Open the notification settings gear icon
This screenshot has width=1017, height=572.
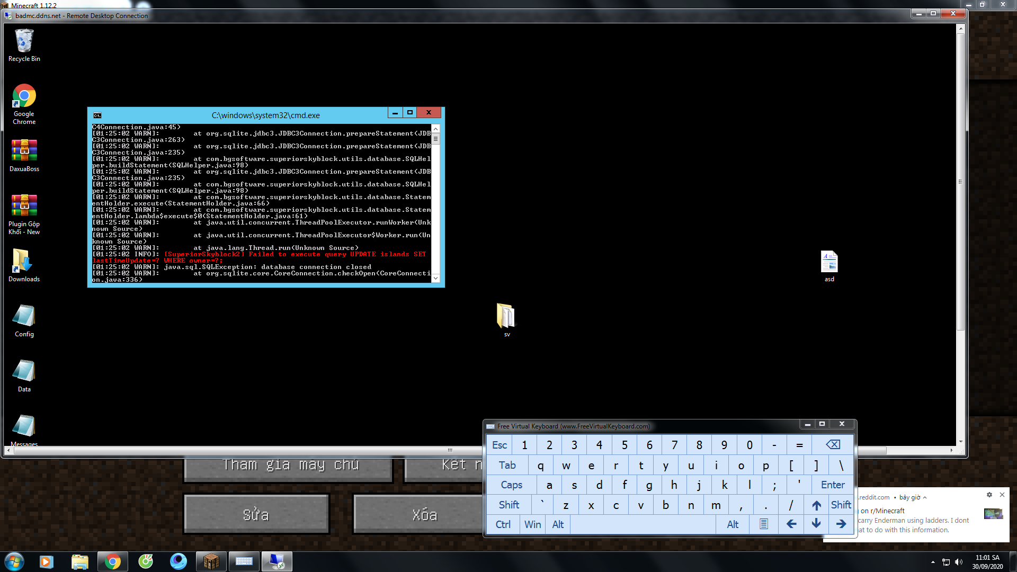click(x=989, y=495)
